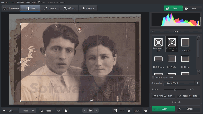Go to next photo arrow

coord(96,111)
